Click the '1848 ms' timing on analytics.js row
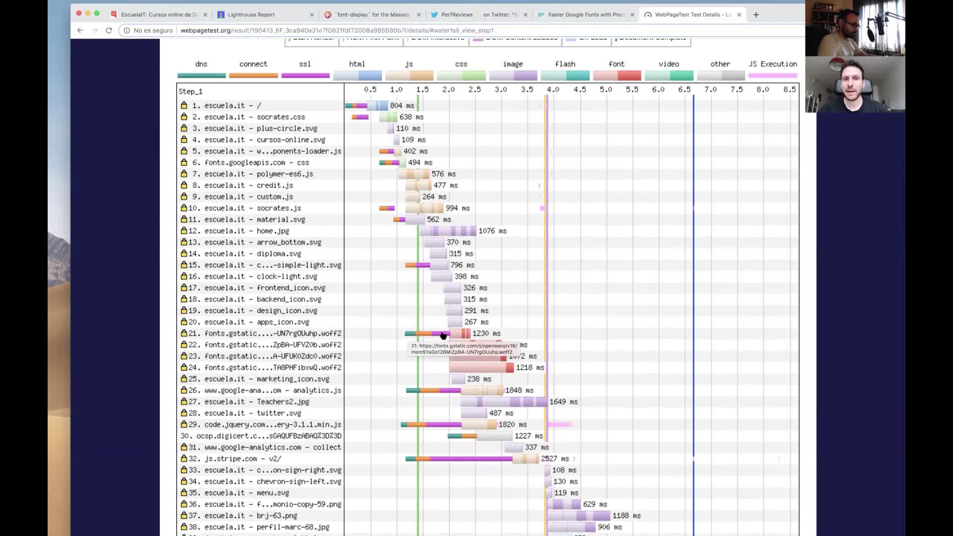Viewport: 953px width, 536px height. [x=519, y=391]
